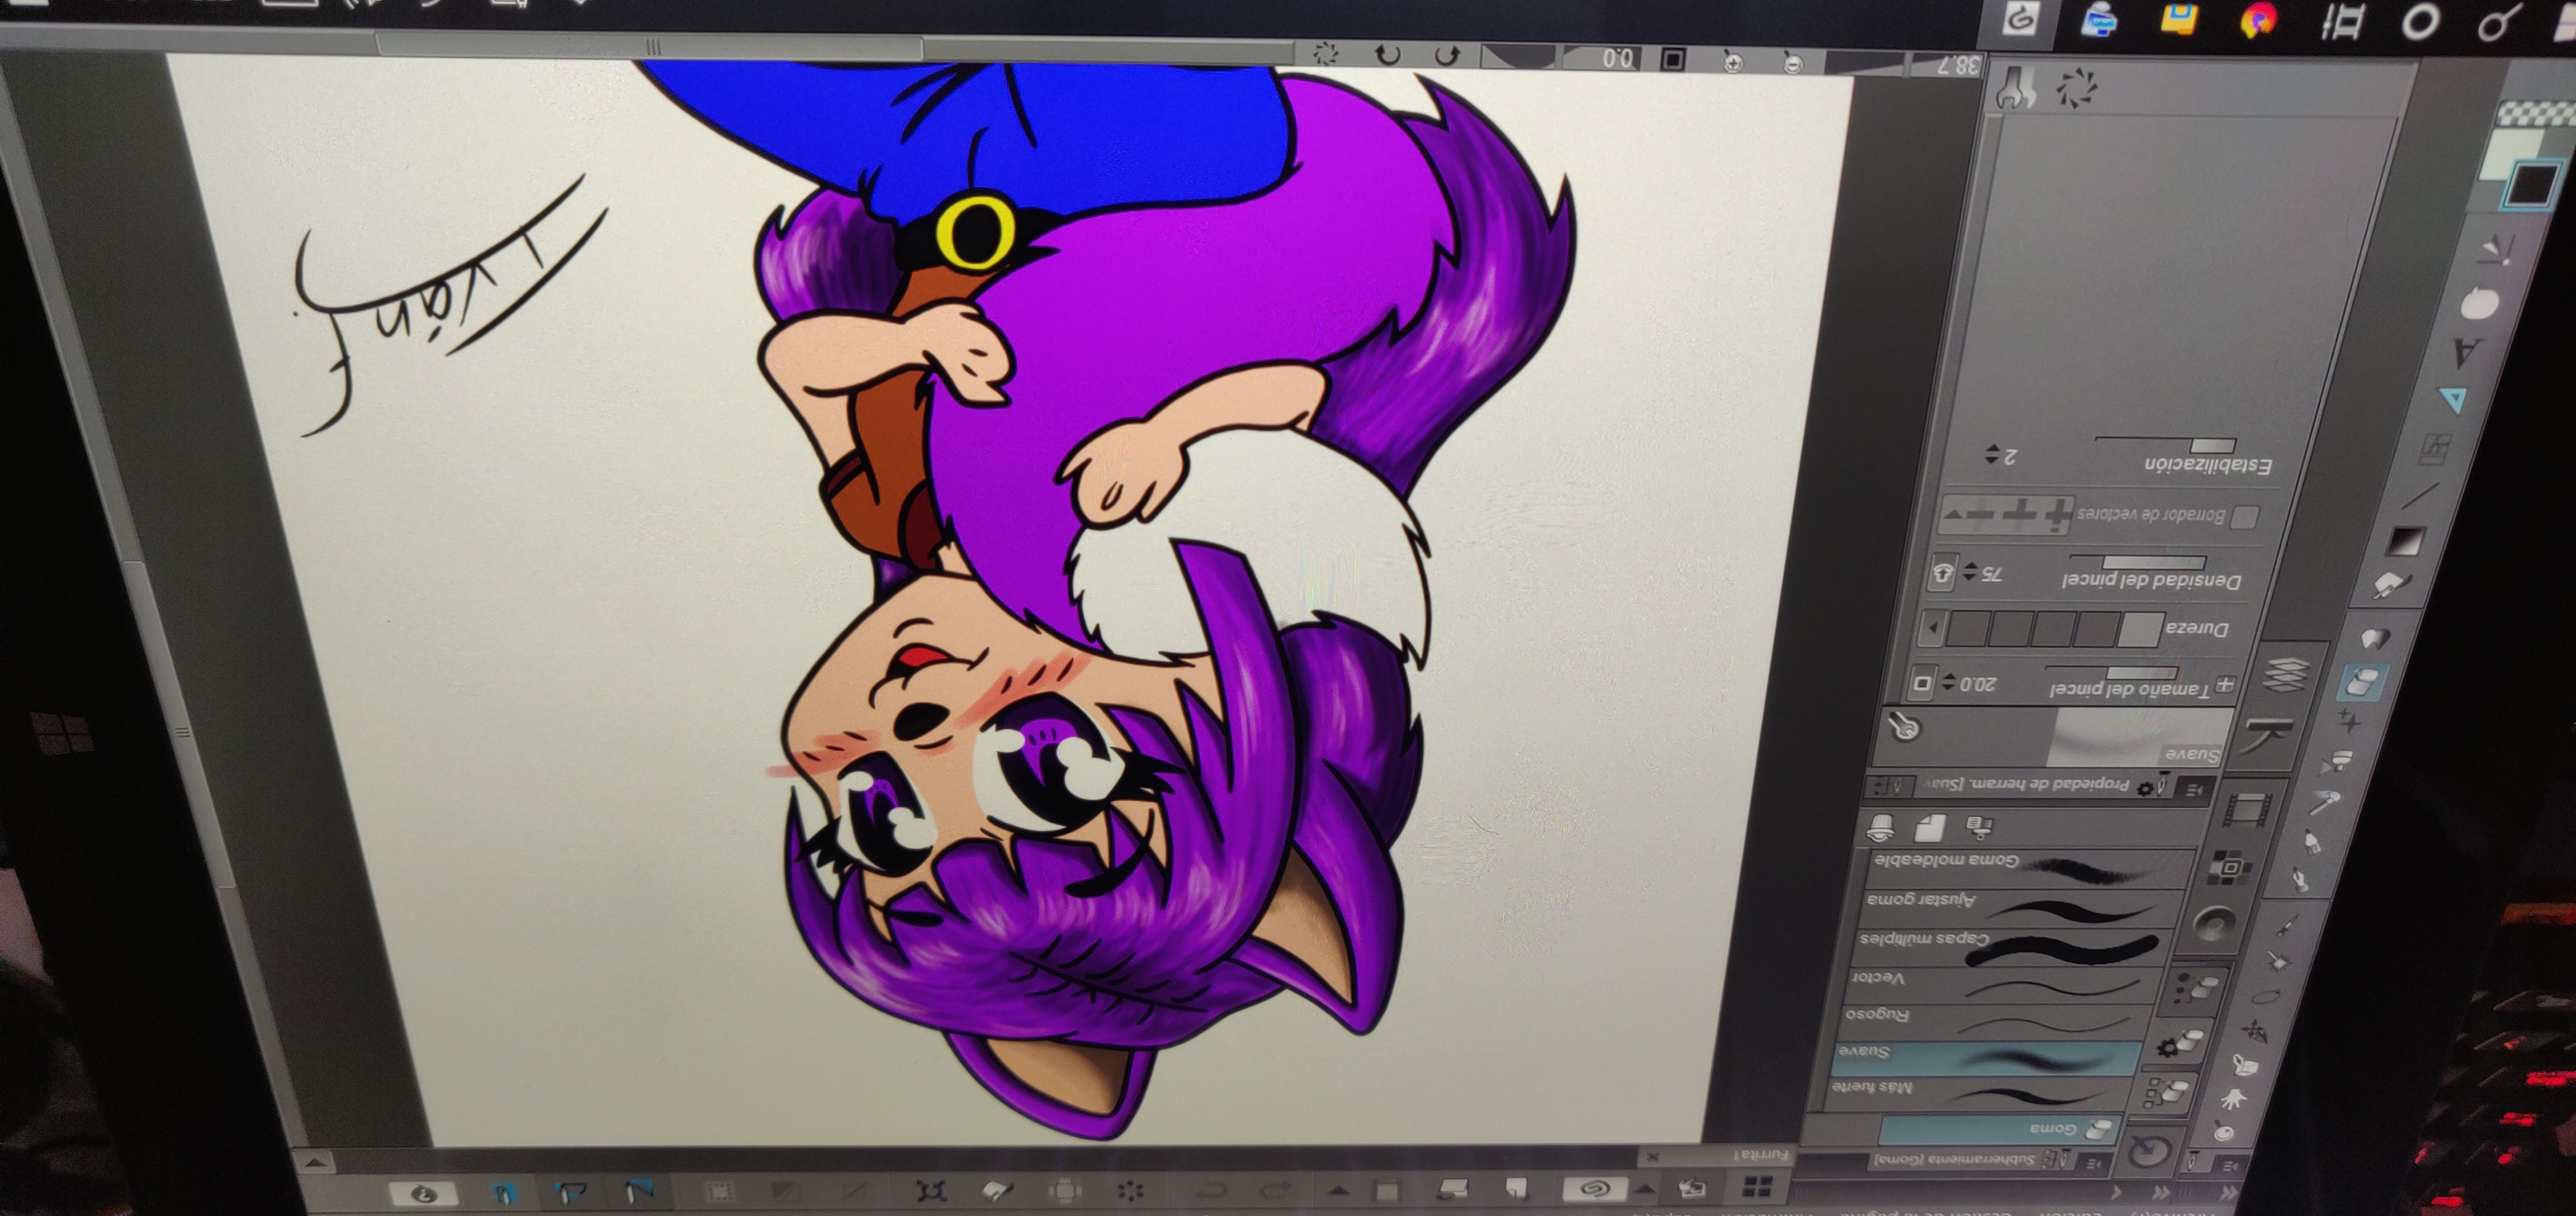This screenshot has width=2576, height=1216.
Task: Select the Text tool (letter A)
Action: (2467, 351)
